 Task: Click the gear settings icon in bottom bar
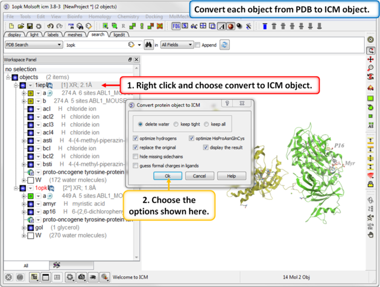pyautogui.click(x=71, y=277)
